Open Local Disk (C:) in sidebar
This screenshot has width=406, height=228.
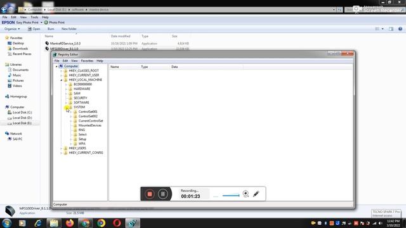[22, 113]
